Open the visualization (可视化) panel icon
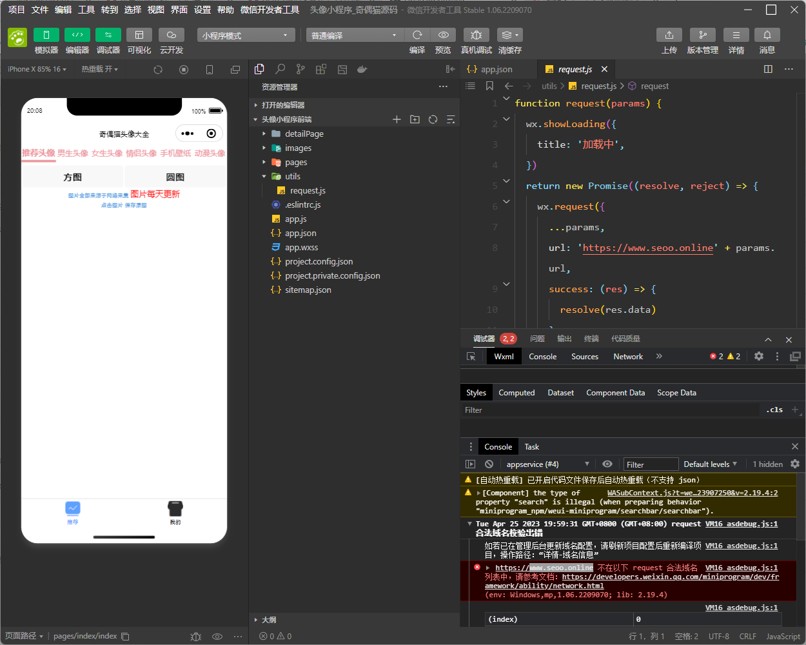 tap(139, 35)
